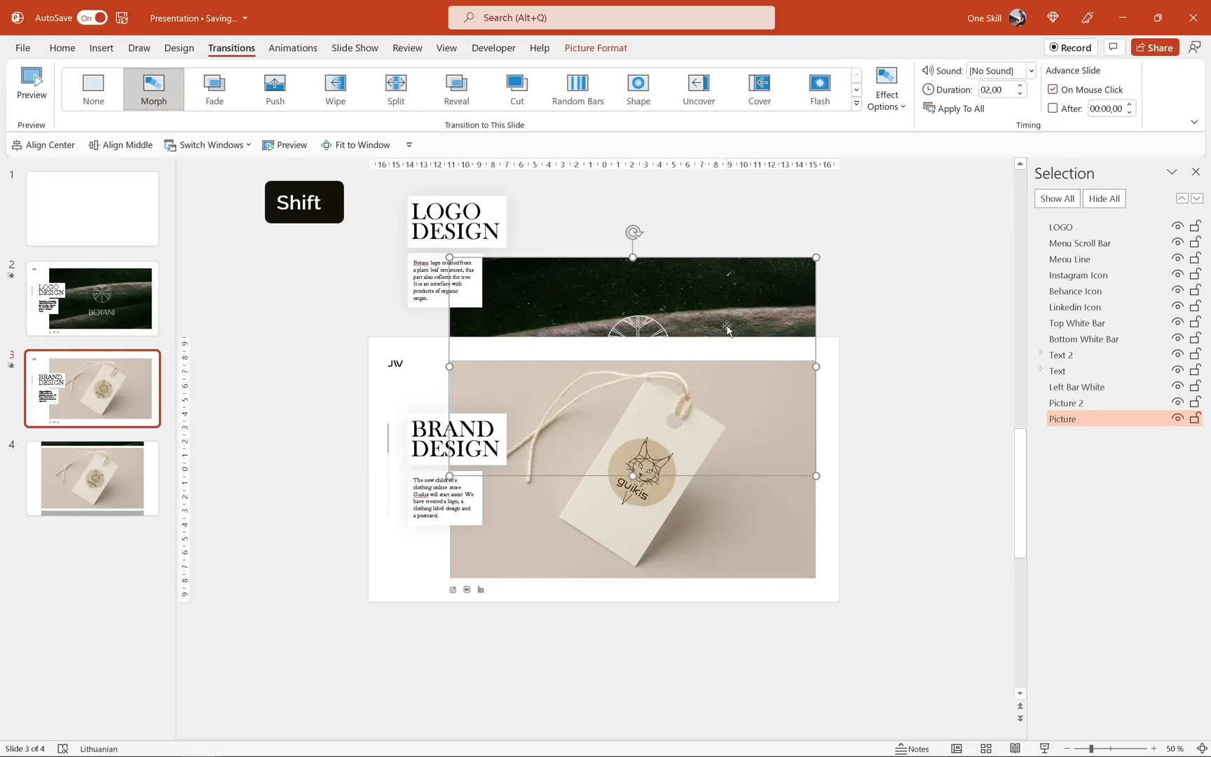The width and height of the screenshot is (1211, 757).
Task: Open Switch Windows dropdown
Action: pos(207,145)
